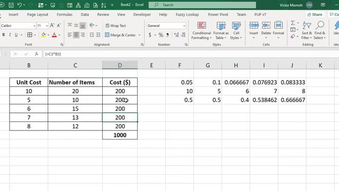The image size is (339, 191).
Task: Open Cell Styles dropdown
Action: tap(236, 30)
